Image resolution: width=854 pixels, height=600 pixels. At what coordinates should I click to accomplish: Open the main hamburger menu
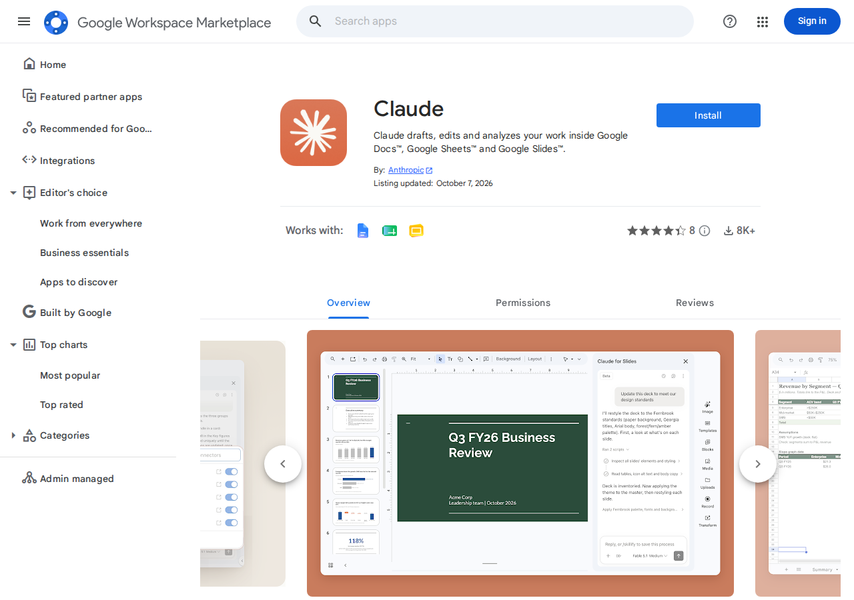click(24, 21)
